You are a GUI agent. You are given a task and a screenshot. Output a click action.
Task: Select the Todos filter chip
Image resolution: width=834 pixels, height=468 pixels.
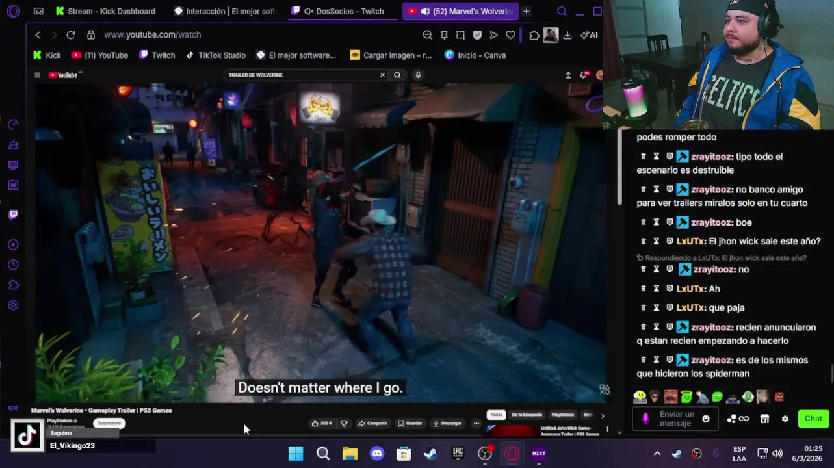coord(497,415)
